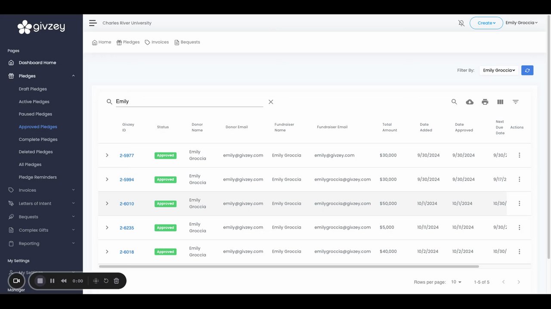The image size is (551, 309).
Task: Open the view columns icon
Action: (x=500, y=102)
